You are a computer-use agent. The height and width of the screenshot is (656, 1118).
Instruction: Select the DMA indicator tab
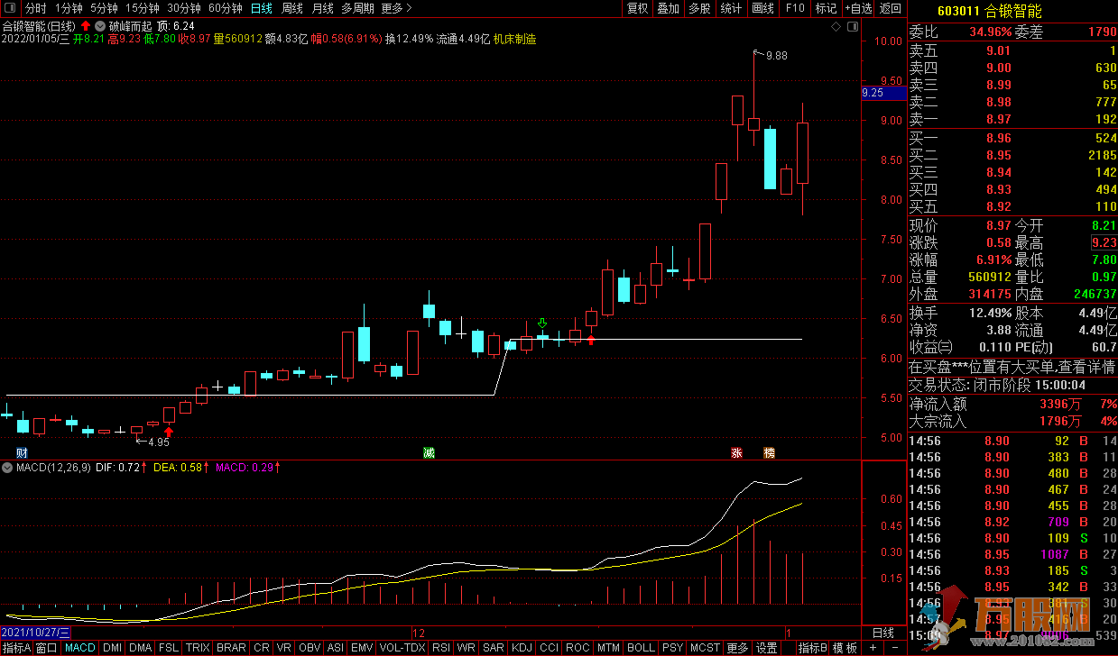click(141, 648)
